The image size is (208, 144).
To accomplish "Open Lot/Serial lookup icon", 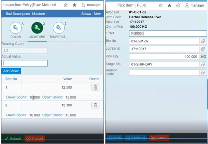I will point(203,49).
